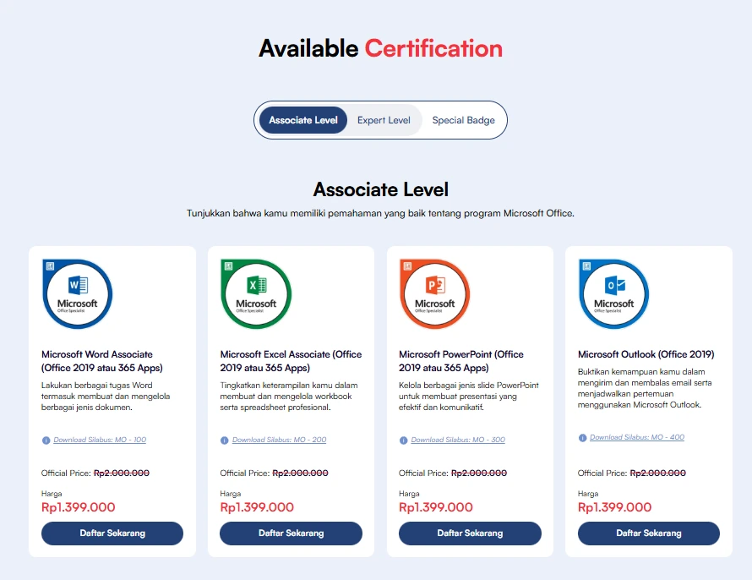752x580 pixels.
Task: Click the Excel card description Tingkatkan keterampilan
Action: pos(289,397)
